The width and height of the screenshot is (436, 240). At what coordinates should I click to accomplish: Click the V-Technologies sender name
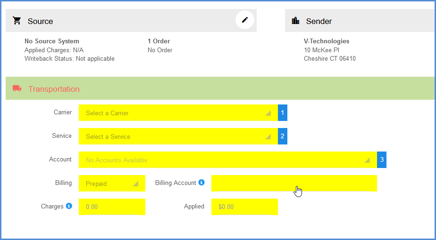pyautogui.click(x=327, y=41)
